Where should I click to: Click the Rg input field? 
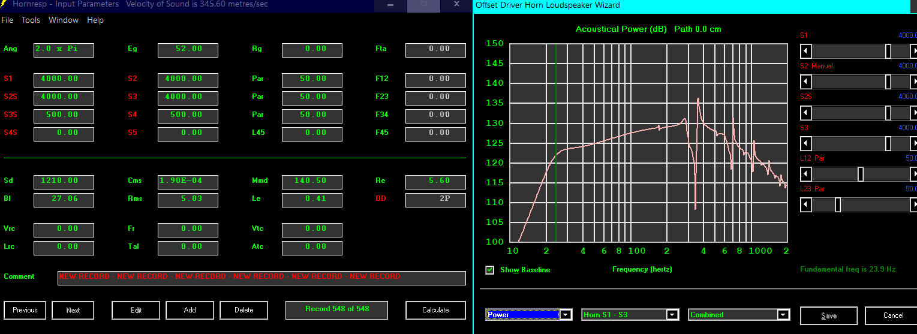(312, 50)
